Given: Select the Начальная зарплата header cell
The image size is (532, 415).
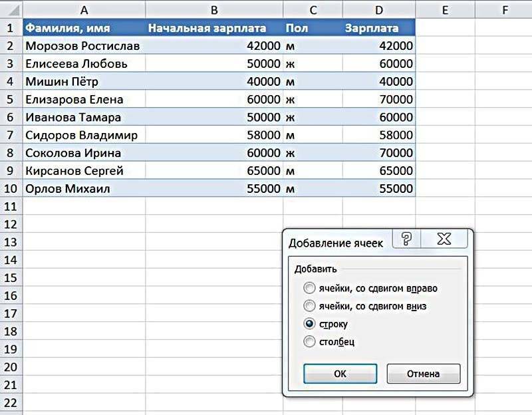Looking at the screenshot, I should 213,28.
